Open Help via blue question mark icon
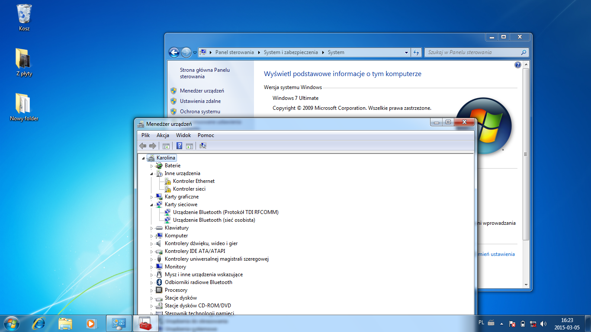This screenshot has height=332, width=591. [180, 146]
